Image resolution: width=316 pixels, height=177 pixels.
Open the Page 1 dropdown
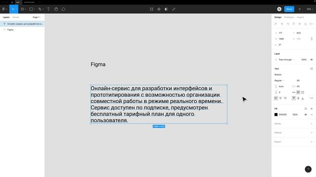pos(37,17)
